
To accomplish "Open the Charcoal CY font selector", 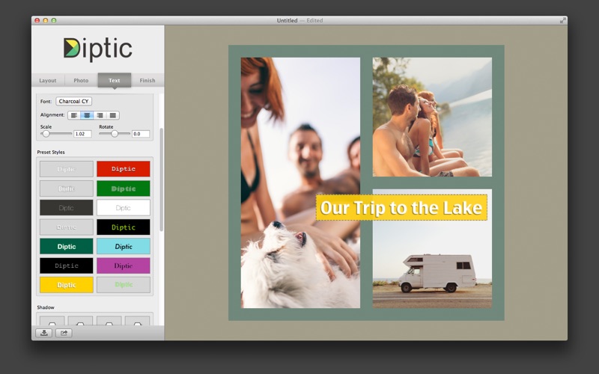I will click(73, 101).
